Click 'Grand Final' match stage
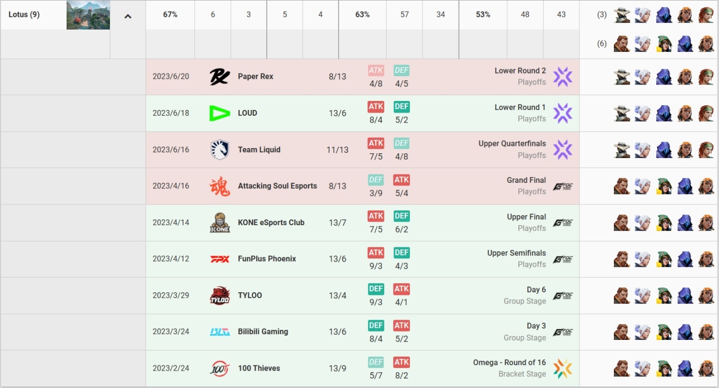The height and width of the screenshot is (388, 719). 526,180
